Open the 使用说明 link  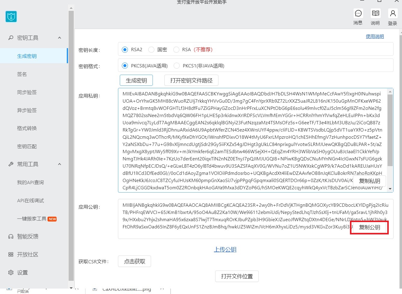click(375, 36)
